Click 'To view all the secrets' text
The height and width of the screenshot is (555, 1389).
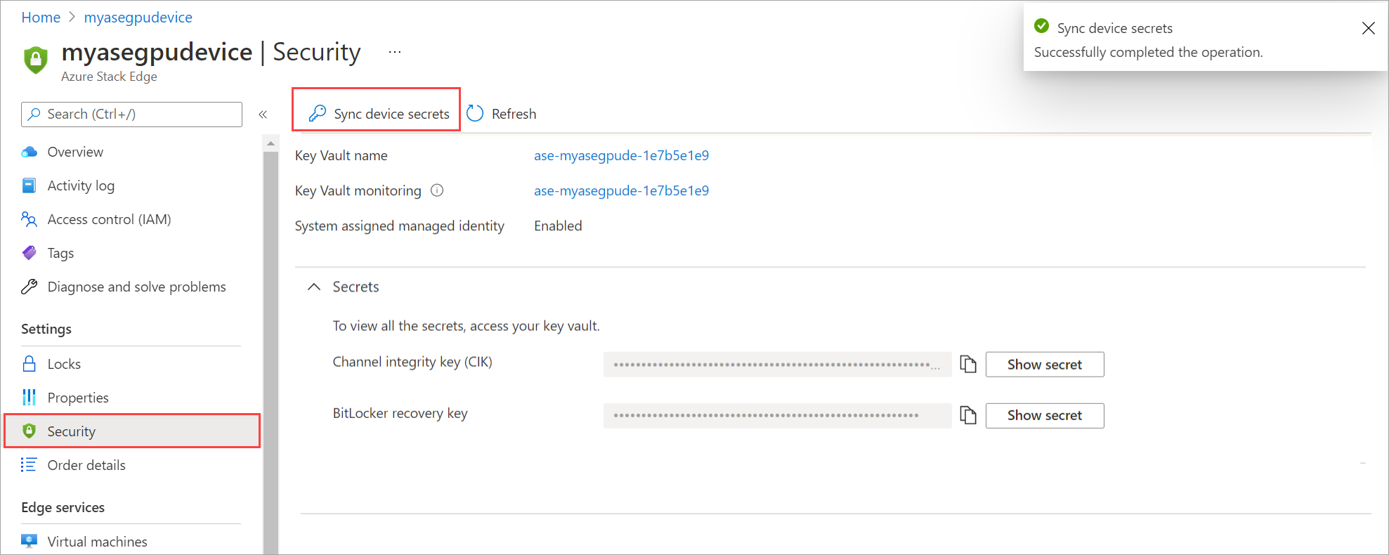[466, 326]
